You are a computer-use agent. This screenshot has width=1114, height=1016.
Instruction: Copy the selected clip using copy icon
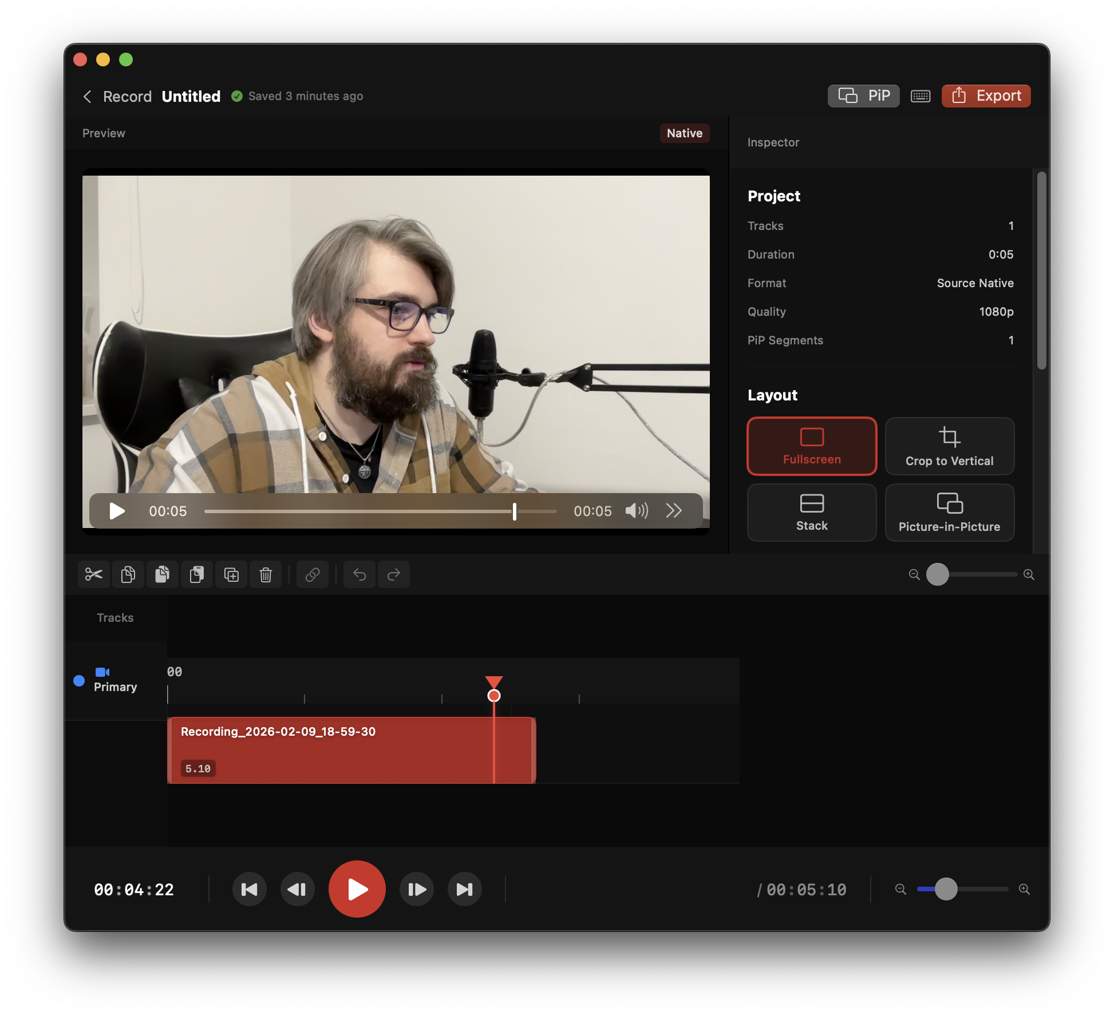128,574
